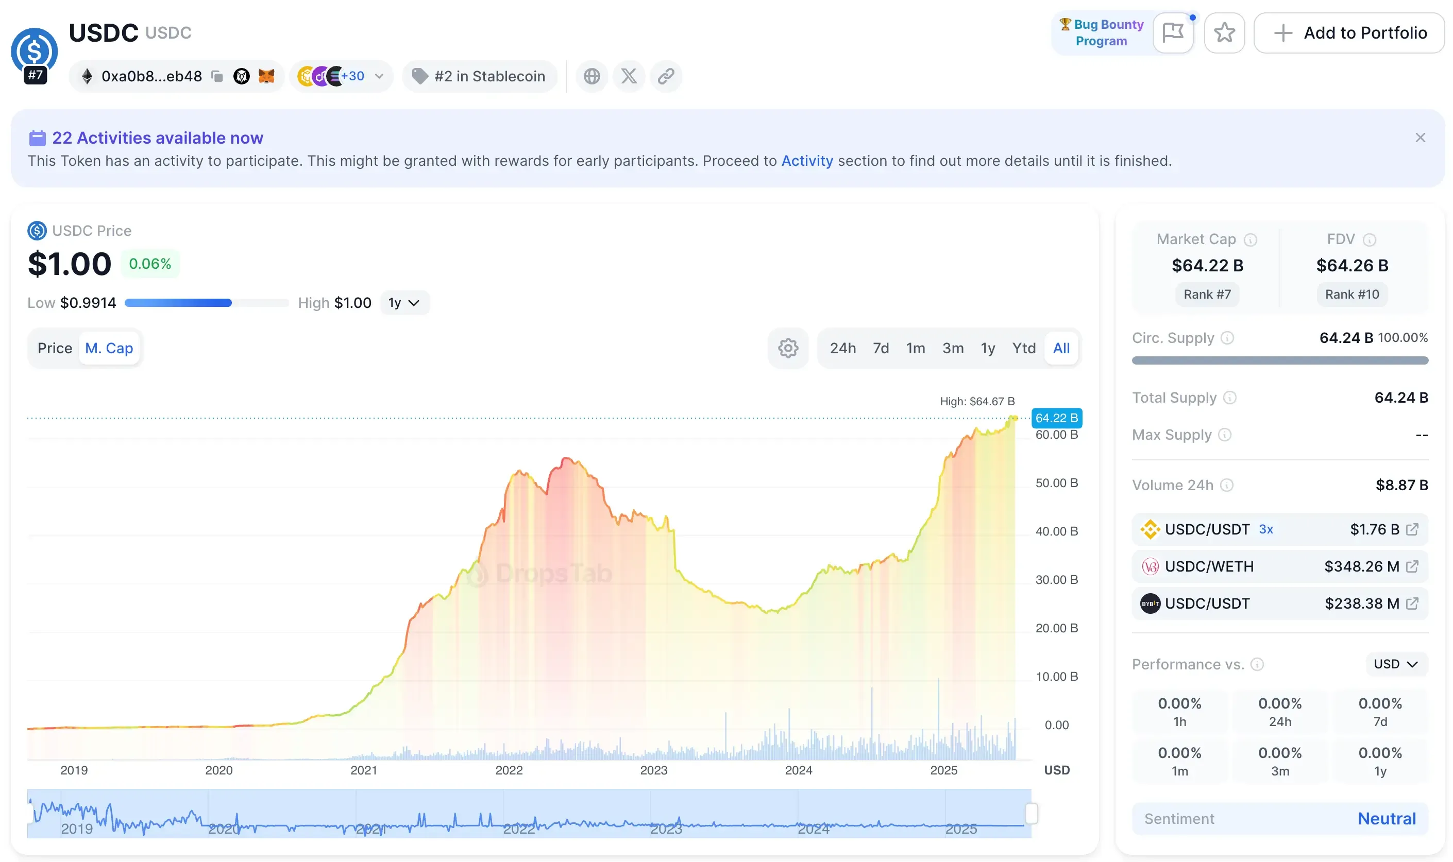Select the Ytd timeframe

coord(1024,348)
